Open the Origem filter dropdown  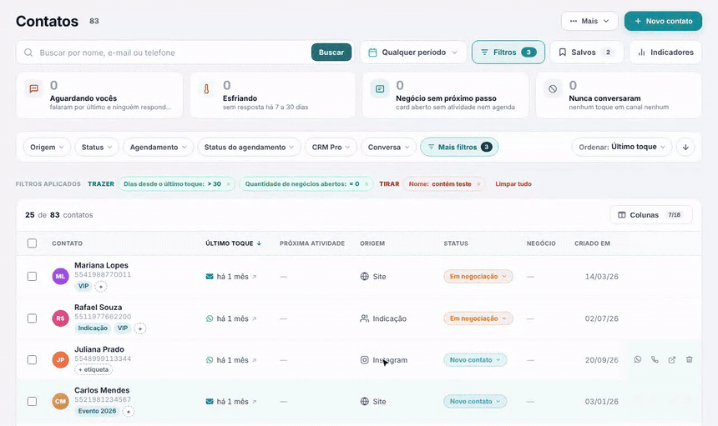click(47, 148)
